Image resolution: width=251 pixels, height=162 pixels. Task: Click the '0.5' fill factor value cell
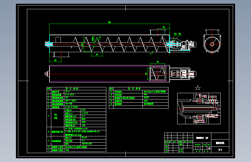point(93,116)
